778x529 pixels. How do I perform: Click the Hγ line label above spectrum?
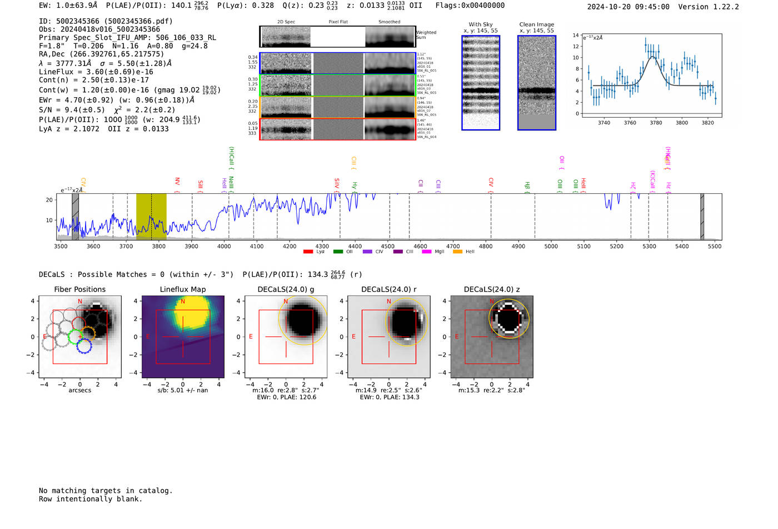[355, 187]
